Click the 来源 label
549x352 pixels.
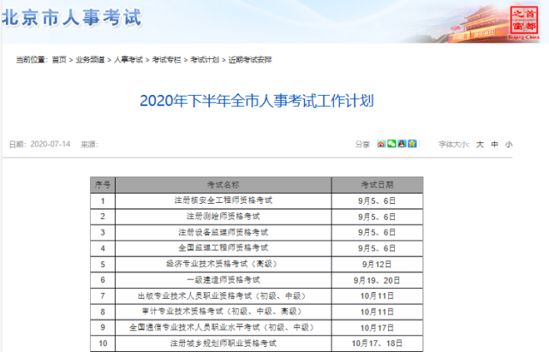click(89, 144)
